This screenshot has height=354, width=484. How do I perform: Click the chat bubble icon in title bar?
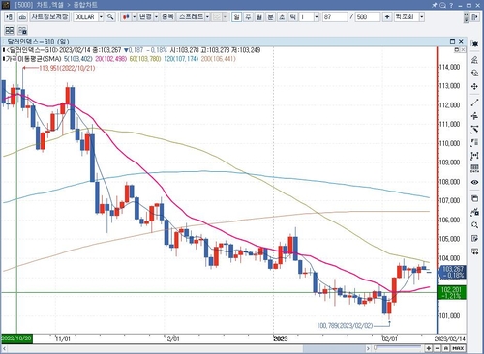[443, 5]
